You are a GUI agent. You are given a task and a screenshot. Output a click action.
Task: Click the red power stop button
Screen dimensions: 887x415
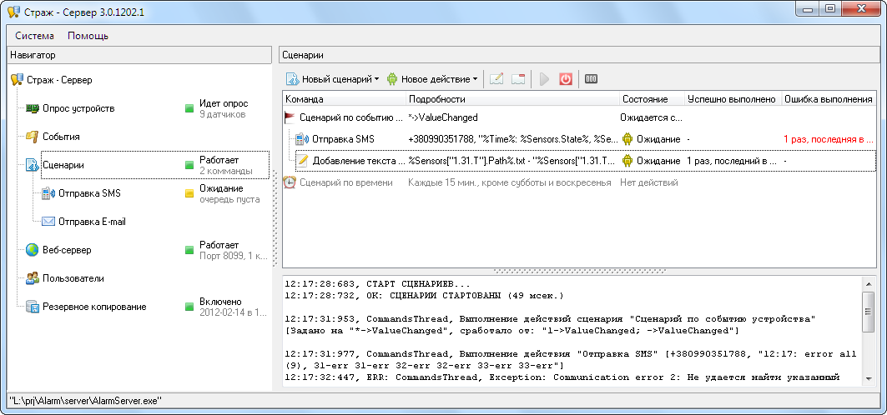pyautogui.click(x=566, y=79)
